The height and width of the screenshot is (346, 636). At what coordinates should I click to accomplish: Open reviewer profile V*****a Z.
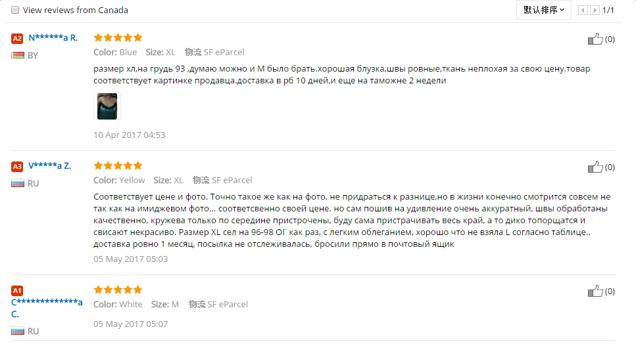pos(49,166)
